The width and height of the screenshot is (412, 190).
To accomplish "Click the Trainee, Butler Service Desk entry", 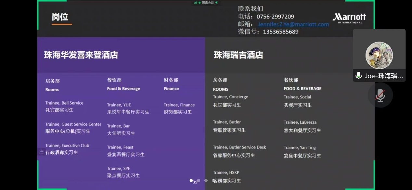I will point(239,147).
